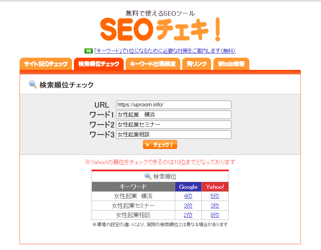Open Google 2位 result for 女性起業相談
The width and height of the screenshot is (321, 250).
pyautogui.click(x=188, y=215)
